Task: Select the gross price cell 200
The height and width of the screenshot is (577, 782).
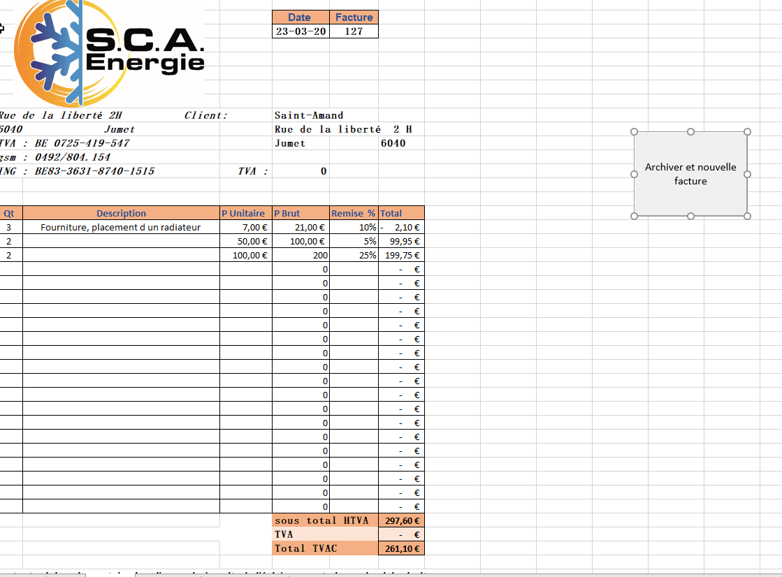Action: click(x=301, y=255)
